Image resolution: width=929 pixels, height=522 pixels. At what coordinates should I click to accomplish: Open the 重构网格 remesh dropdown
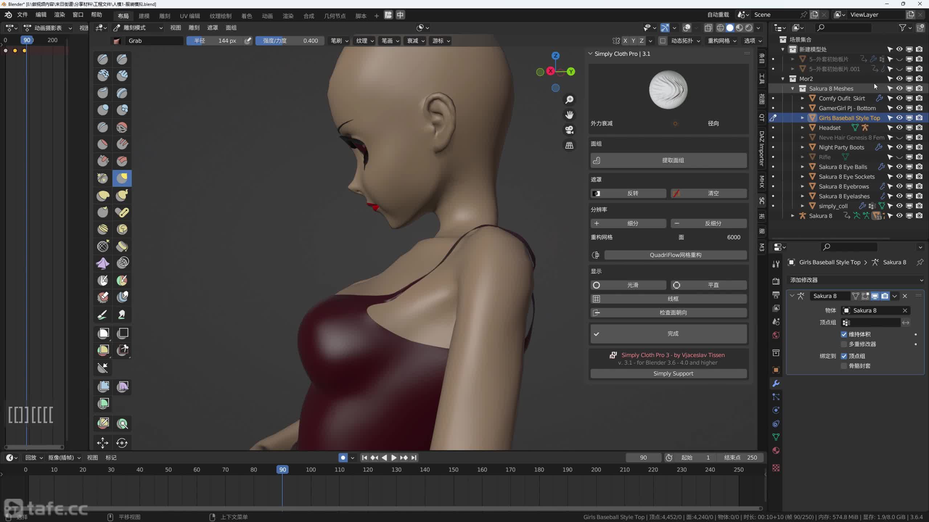point(722,41)
